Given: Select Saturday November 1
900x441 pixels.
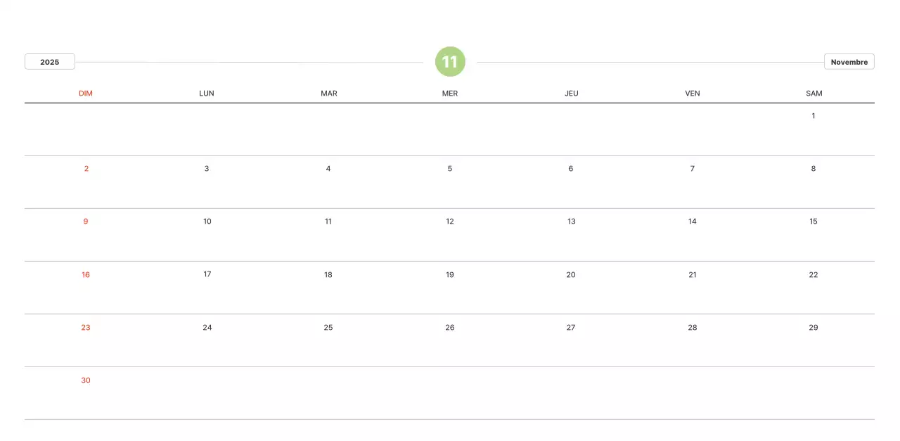Looking at the screenshot, I should [x=814, y=116].
